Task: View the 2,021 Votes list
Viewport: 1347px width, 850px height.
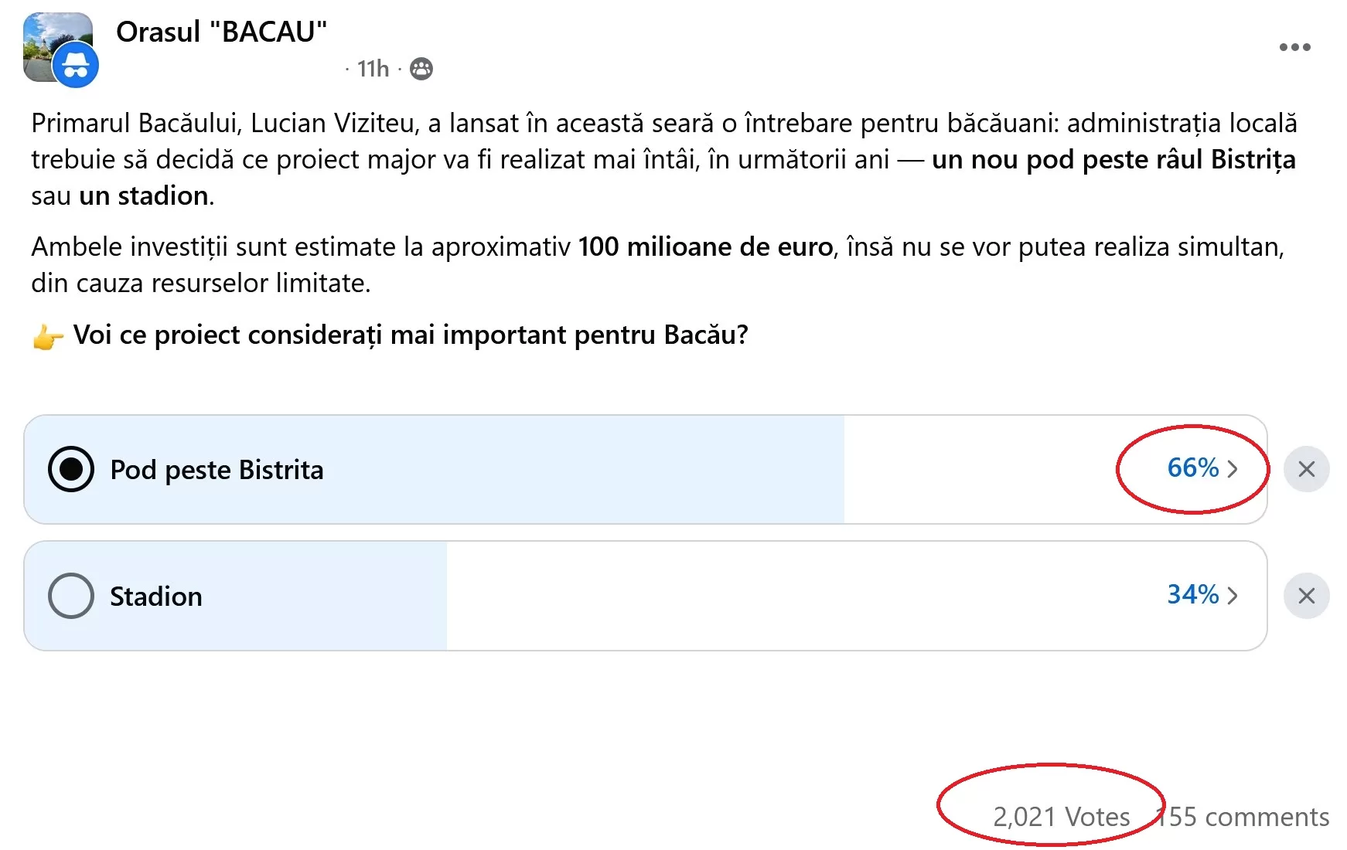Action: tap(1061, 817)
